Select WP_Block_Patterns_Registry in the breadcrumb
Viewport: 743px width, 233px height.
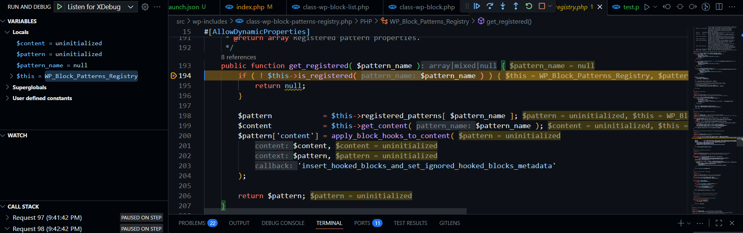[429, 21]
